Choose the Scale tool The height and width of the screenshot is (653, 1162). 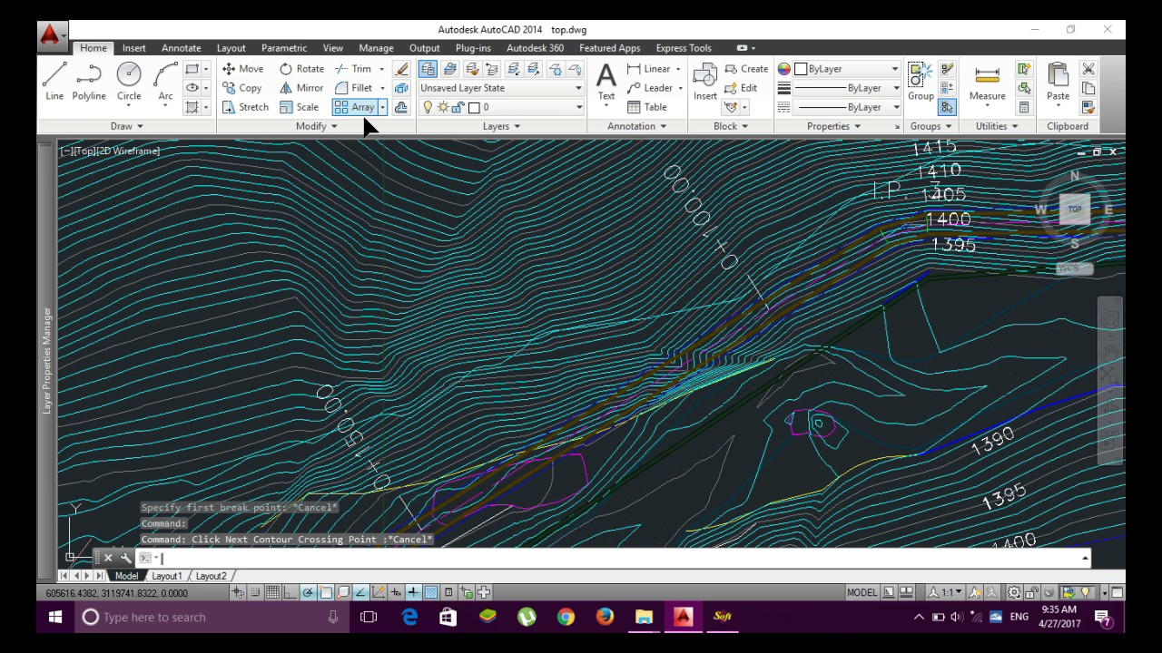[299, 107]
